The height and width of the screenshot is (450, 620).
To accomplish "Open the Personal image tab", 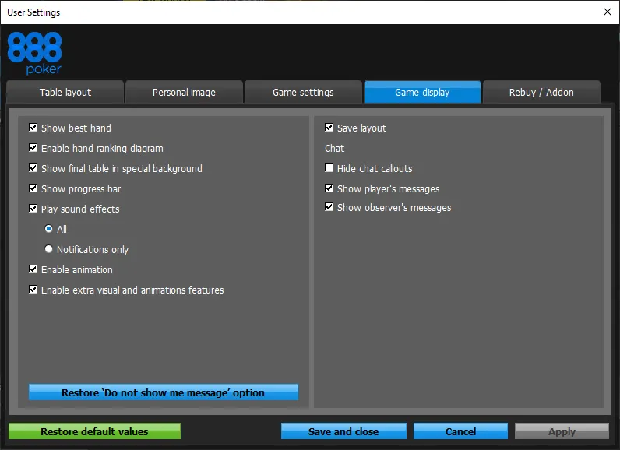I will click(184, 92).
